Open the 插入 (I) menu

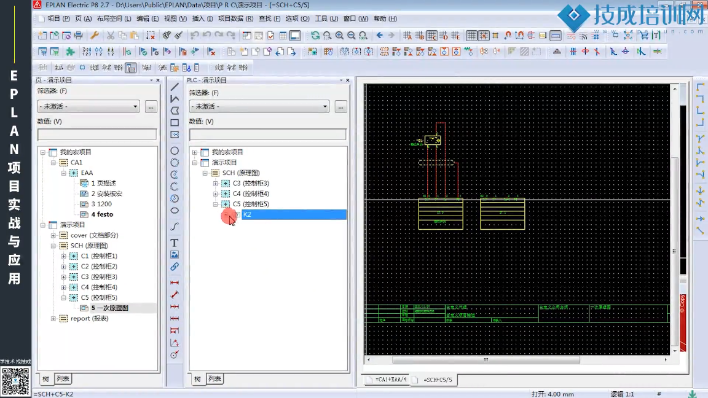(x=202, y=18)
